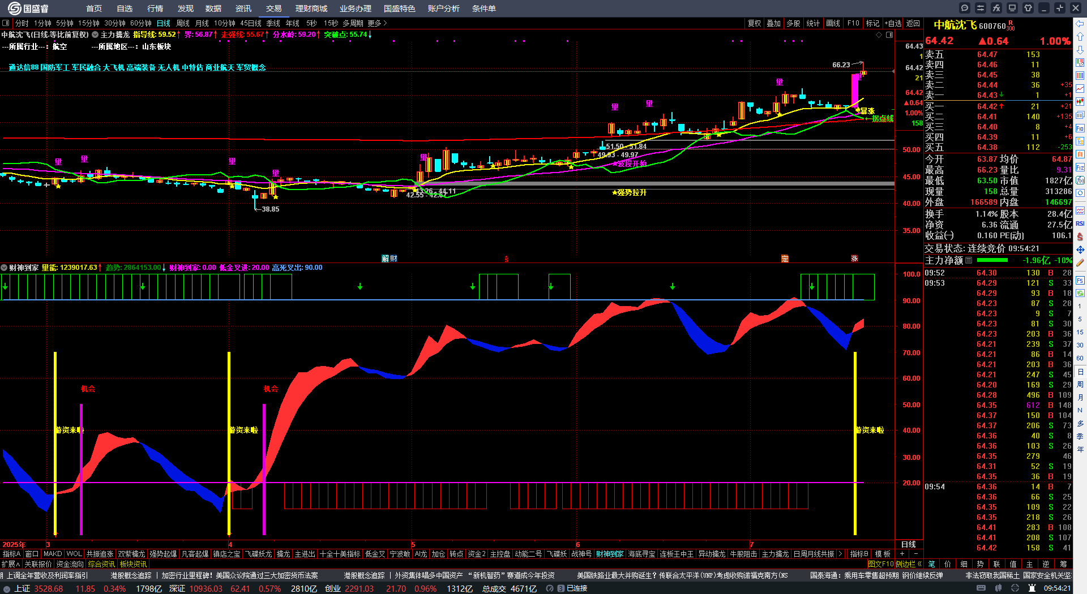The height and width of the screenshot is (594, 1087).
Task: Open the 行情 menu
Action: tap(155, 8)
